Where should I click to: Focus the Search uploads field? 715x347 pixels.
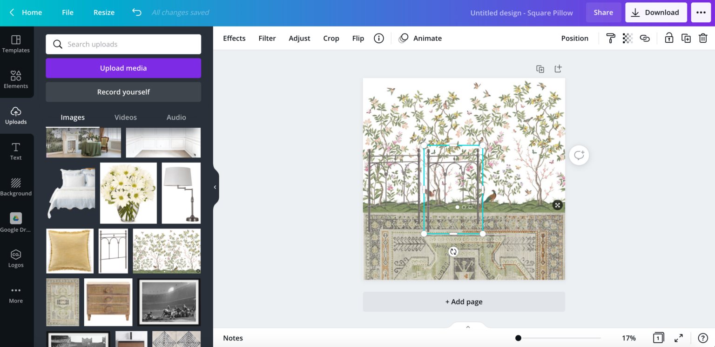point(123,44)
